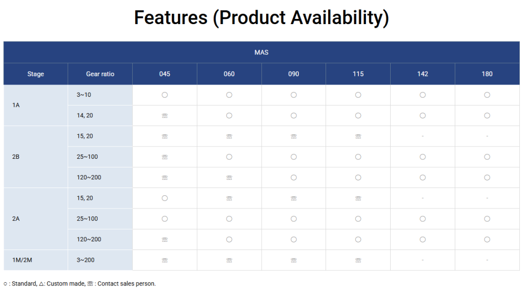Click the phone icon for 2B 120~200 under 060
This screenshot has width=525, height=290.
tap(229, 178)
